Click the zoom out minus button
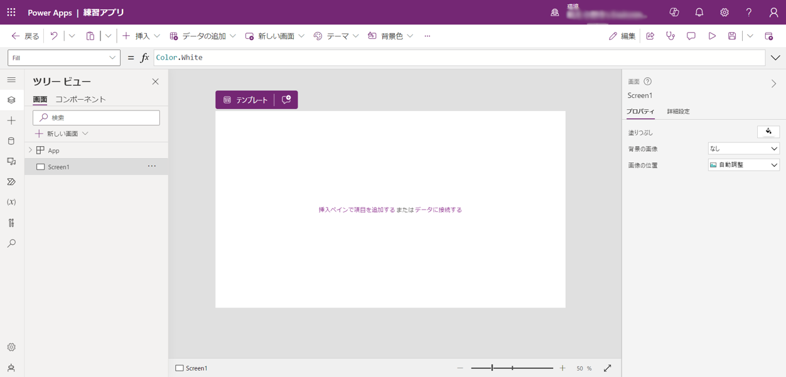This screenshot has width=786, height=377. [x=460, y=368]
